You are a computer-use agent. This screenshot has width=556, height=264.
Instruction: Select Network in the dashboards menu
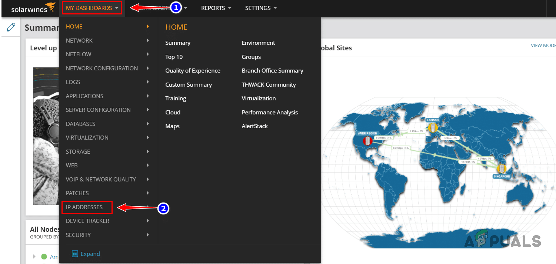pos(79,40)
